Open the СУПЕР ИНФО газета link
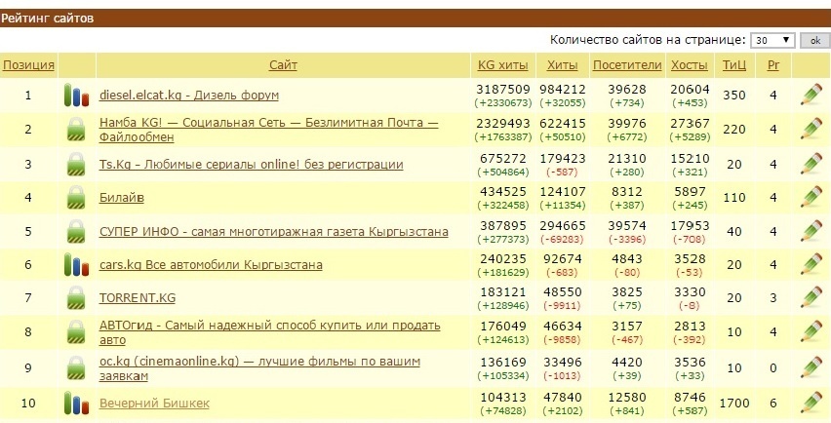Viewport: 831px width, 423px height. (273, 232)
